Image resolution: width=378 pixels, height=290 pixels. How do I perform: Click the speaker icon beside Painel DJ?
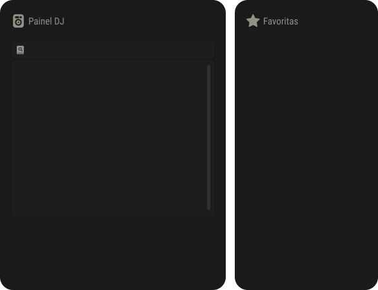tap(18, 21)
